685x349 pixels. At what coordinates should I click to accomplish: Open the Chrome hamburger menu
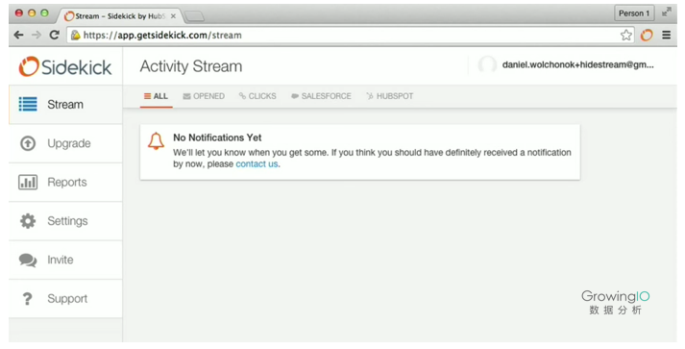pyautogui.click(x=666, y=35)
